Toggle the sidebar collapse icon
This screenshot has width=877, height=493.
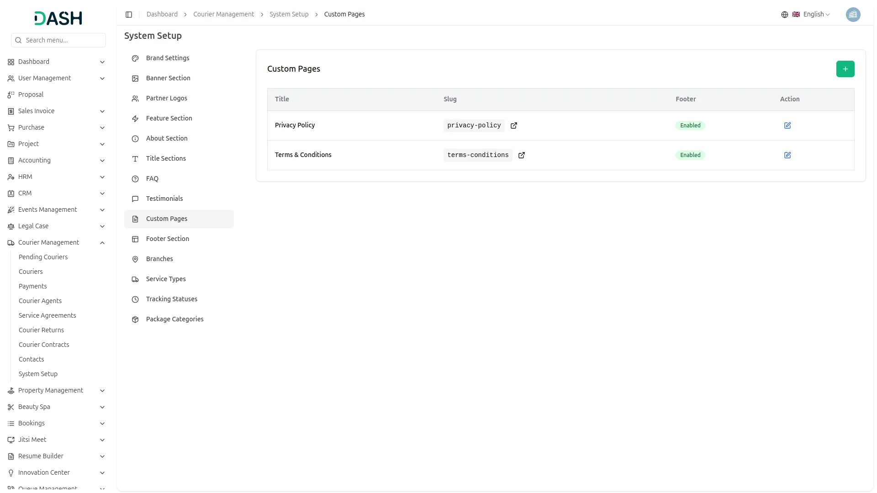point(129,15)
